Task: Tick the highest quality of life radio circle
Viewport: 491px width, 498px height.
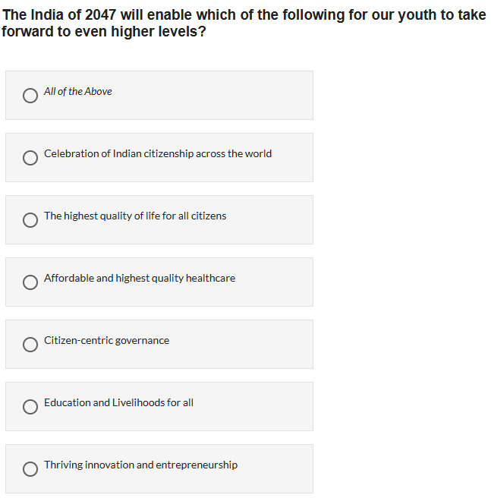Action: click(30, 220)
